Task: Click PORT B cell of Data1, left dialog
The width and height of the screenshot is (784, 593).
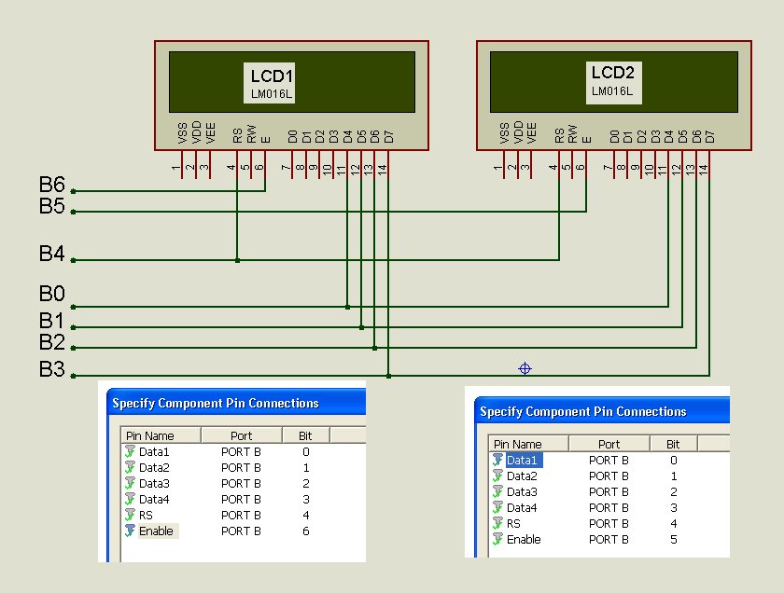Action: point(241,451)
